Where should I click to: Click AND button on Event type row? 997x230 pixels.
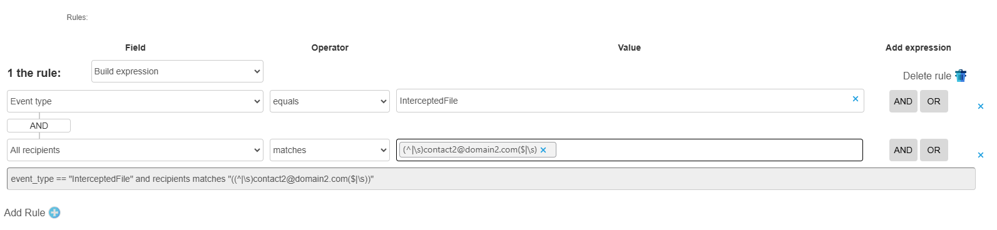pyautogui.click(x=903, y=101)
